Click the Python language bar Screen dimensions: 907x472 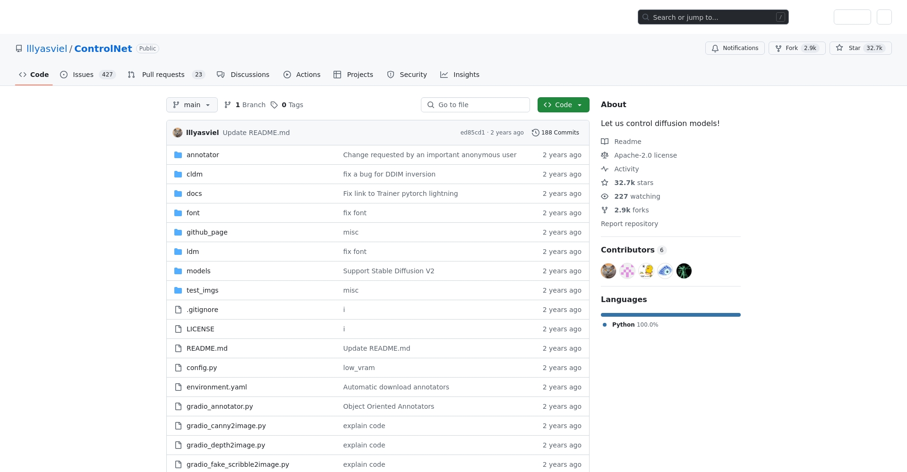pos(671,315)
